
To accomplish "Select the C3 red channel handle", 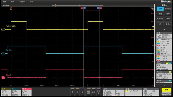I will tap(3, 78).
